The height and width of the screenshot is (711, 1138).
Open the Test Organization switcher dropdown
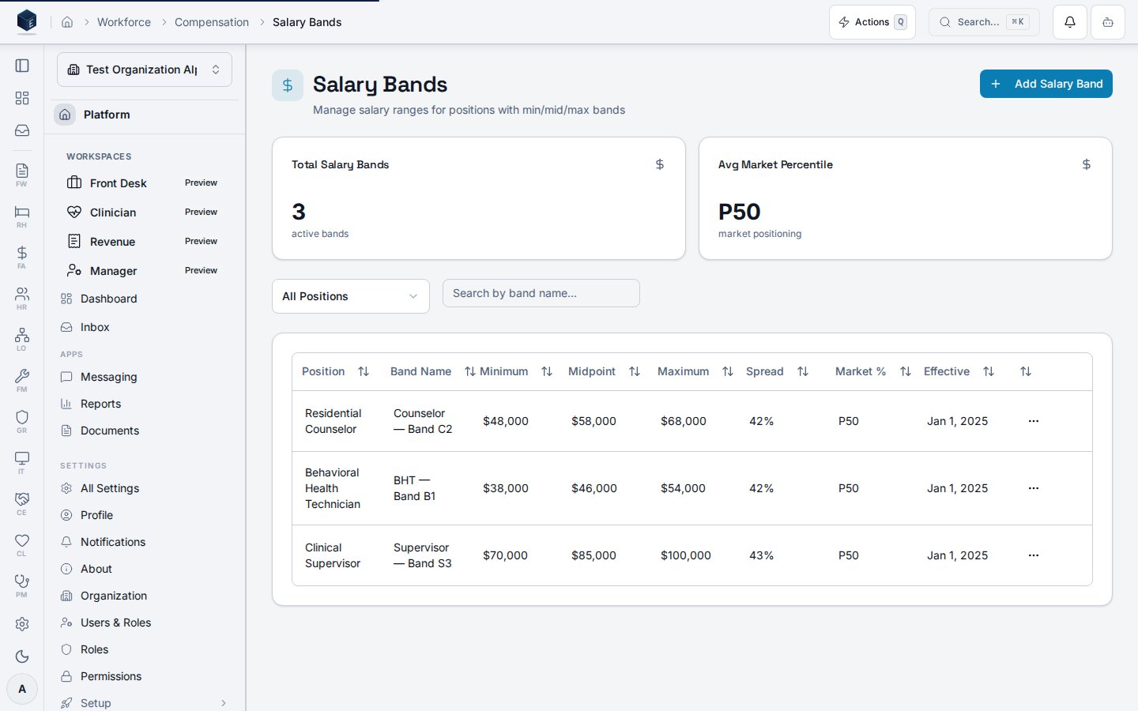pos(145,70)
